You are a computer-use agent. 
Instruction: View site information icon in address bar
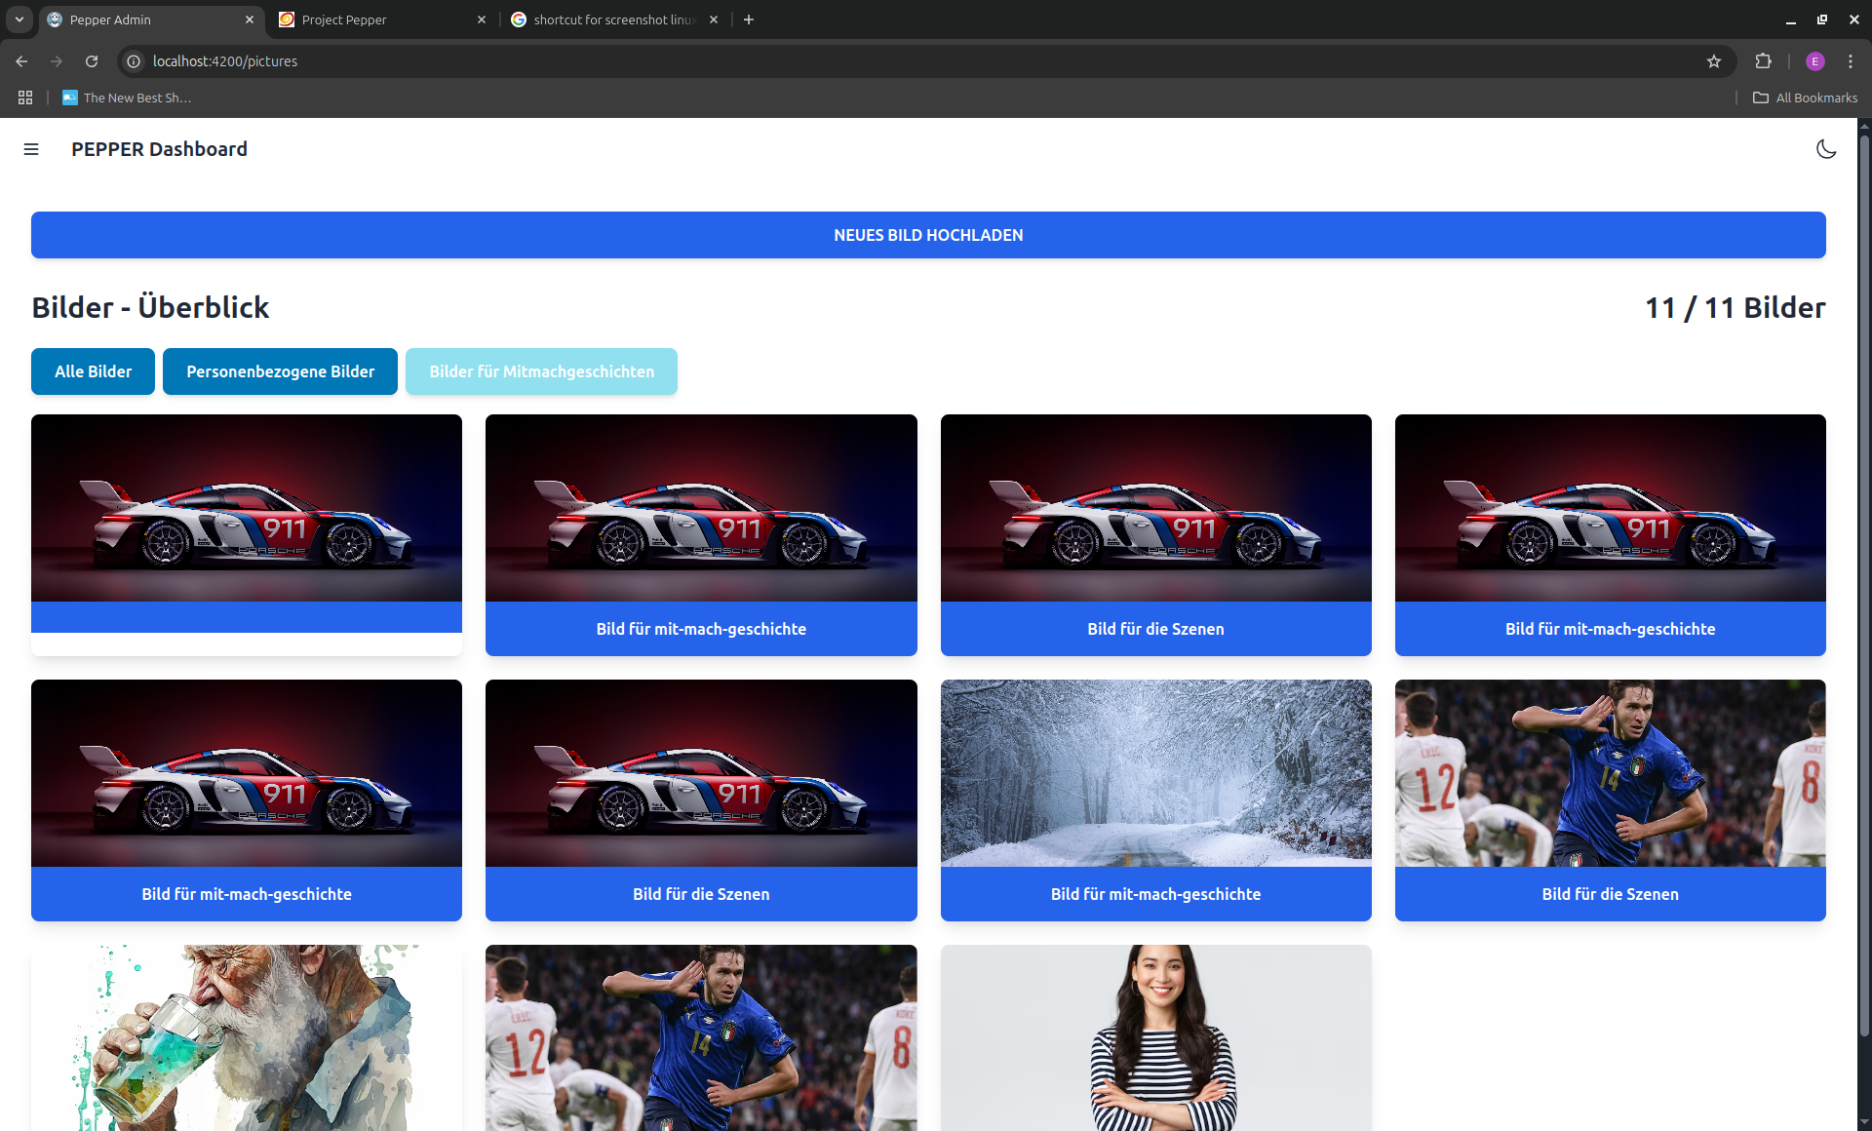(134, 61)
